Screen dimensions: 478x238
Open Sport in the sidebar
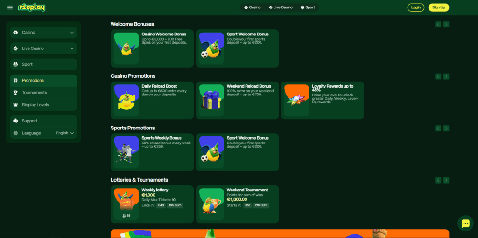coord(43,64)
